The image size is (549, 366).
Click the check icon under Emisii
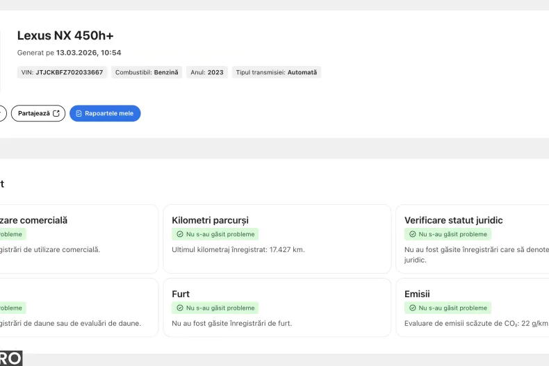(x=413, y=308)
